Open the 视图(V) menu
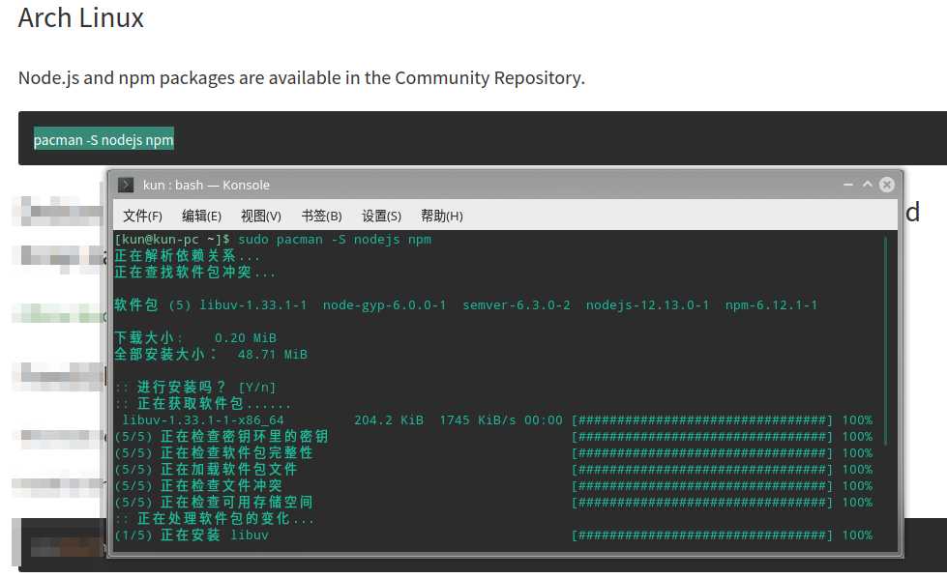Screen dimensions: 947x578 tap(261, 216)
